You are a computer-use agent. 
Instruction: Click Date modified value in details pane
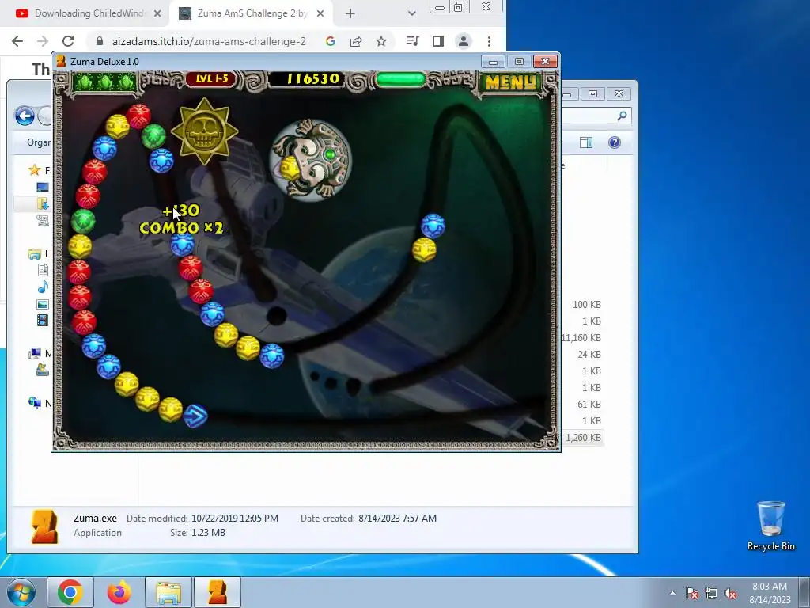point(235,518)
